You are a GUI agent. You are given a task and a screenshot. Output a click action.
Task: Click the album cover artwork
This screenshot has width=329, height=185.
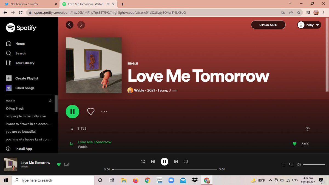tap(94, 65)
